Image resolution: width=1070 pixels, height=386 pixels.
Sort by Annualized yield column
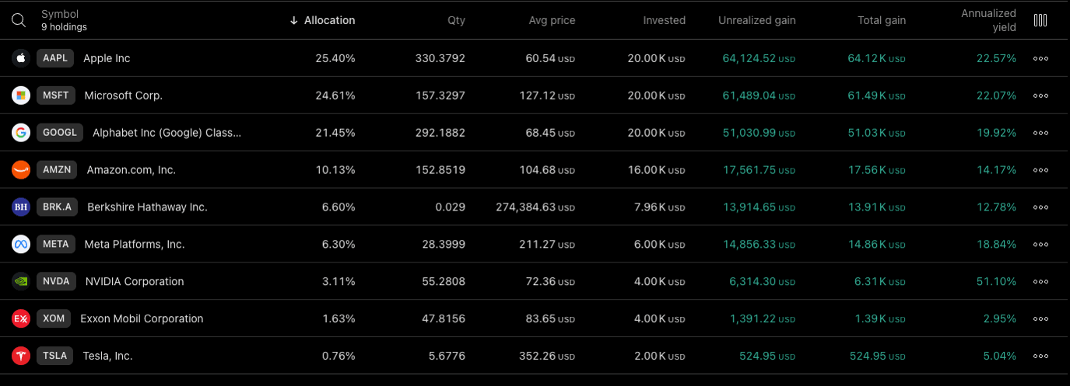tap(988, 20)
